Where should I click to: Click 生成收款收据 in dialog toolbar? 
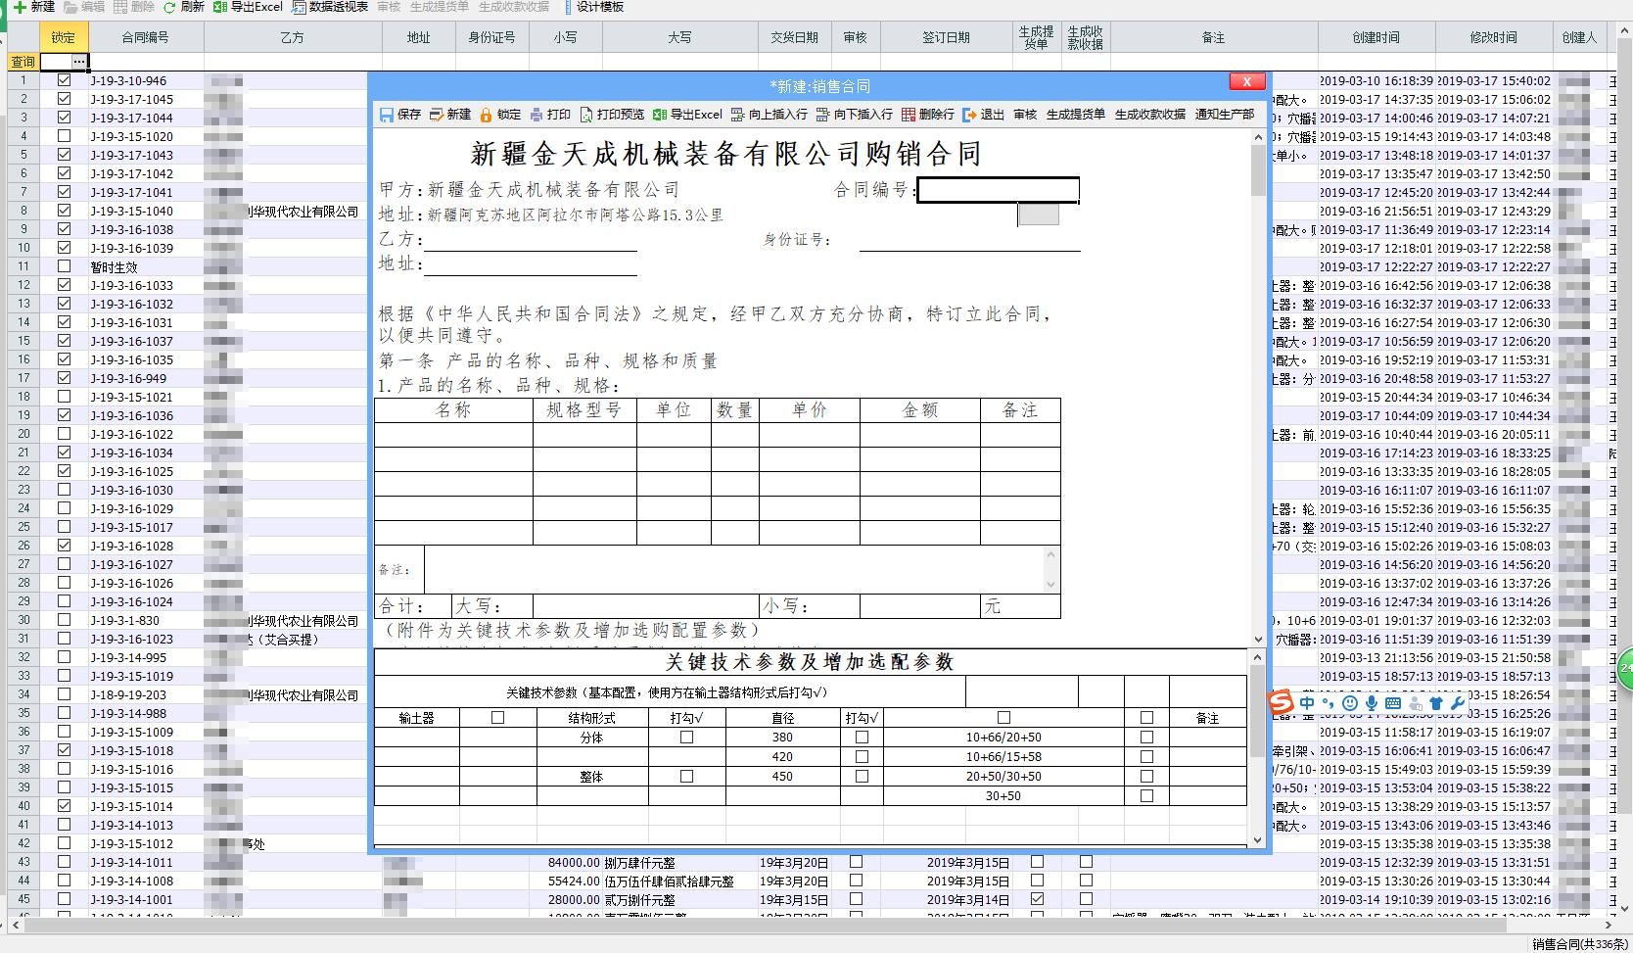pyautogui.click(x=1150, y=115)
